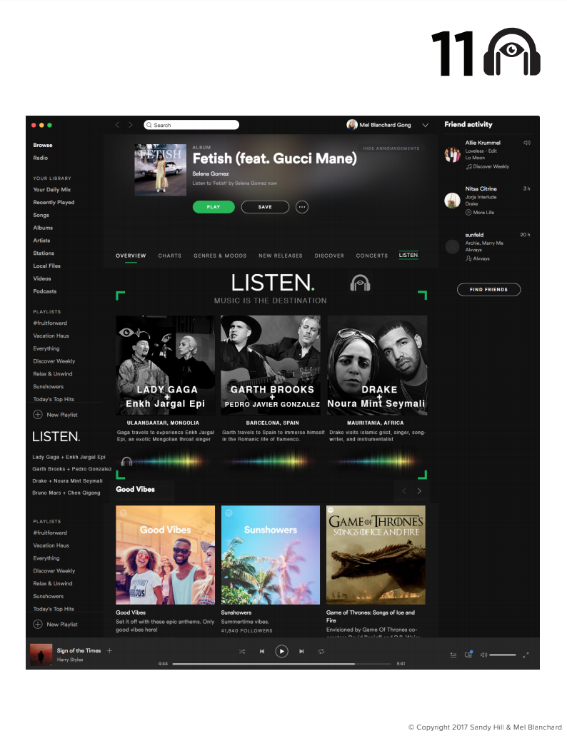Open Selena Gomez artist link
The width and height of the screenshot is (567, 736).
(210, 173)
